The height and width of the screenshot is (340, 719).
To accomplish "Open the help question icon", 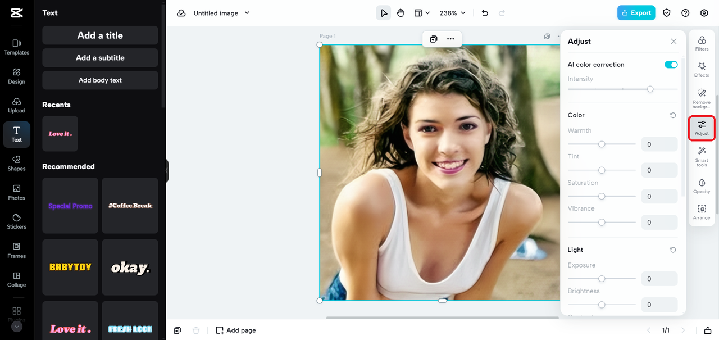I will [685, 13].
